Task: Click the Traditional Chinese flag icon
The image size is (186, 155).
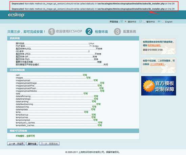Action: coord(140,21)
